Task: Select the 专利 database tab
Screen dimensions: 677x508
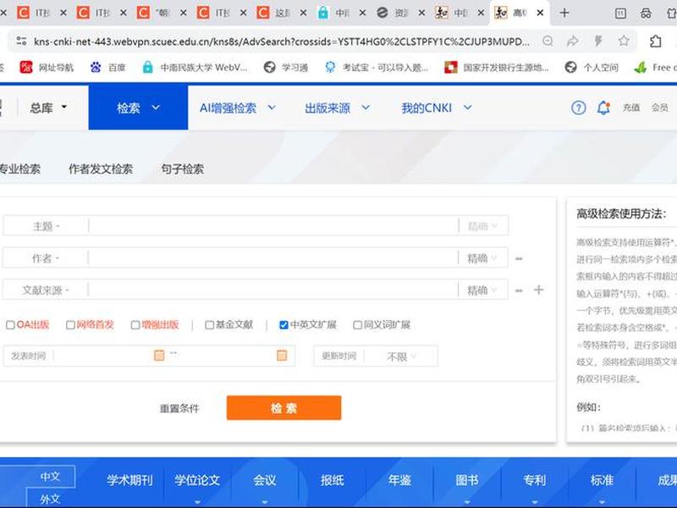Action: tap(535, 480)
